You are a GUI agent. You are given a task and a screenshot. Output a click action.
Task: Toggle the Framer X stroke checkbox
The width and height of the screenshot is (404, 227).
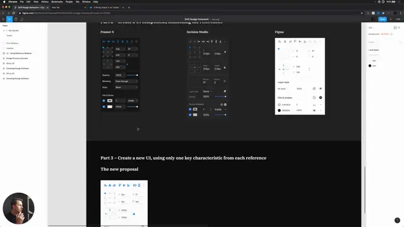[x=104, y=101]
